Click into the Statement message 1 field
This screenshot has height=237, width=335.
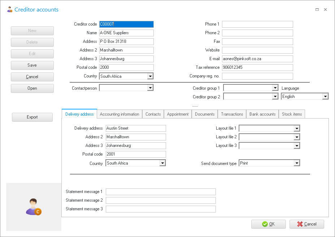[x=161, y=192]
